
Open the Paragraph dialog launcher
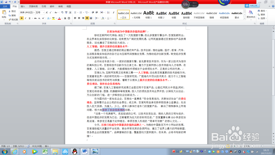point(114,23)
